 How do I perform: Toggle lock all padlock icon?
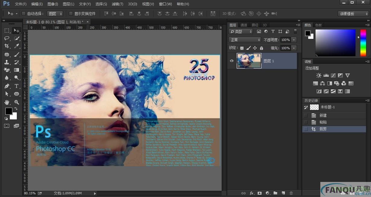point(262,48)
